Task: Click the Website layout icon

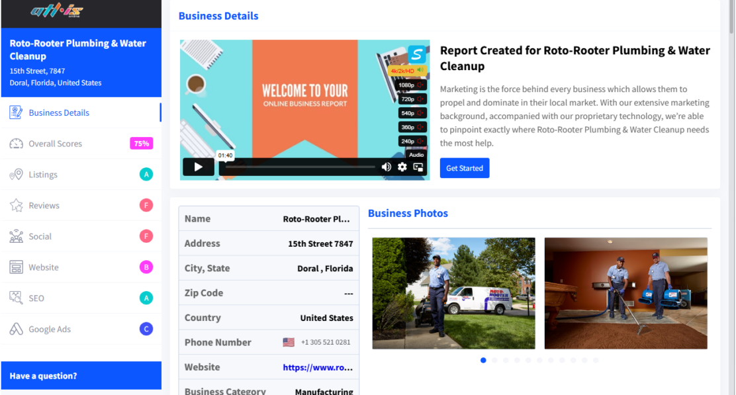Action: coord(16,267)
